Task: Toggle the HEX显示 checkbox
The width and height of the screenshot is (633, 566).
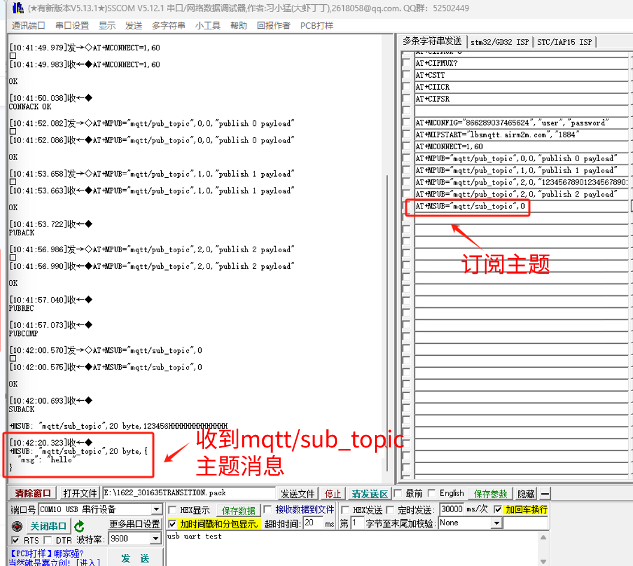Action: click(x=172, y=510)
